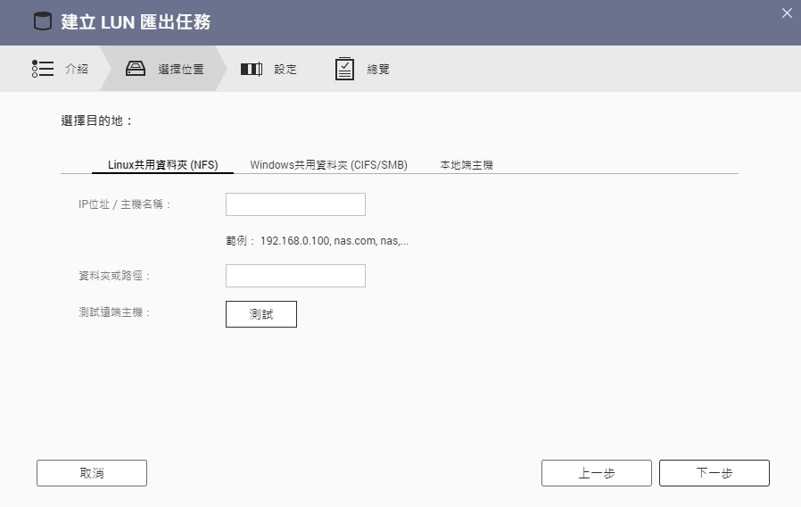Click the 選擇位置 drive icon

136,69
